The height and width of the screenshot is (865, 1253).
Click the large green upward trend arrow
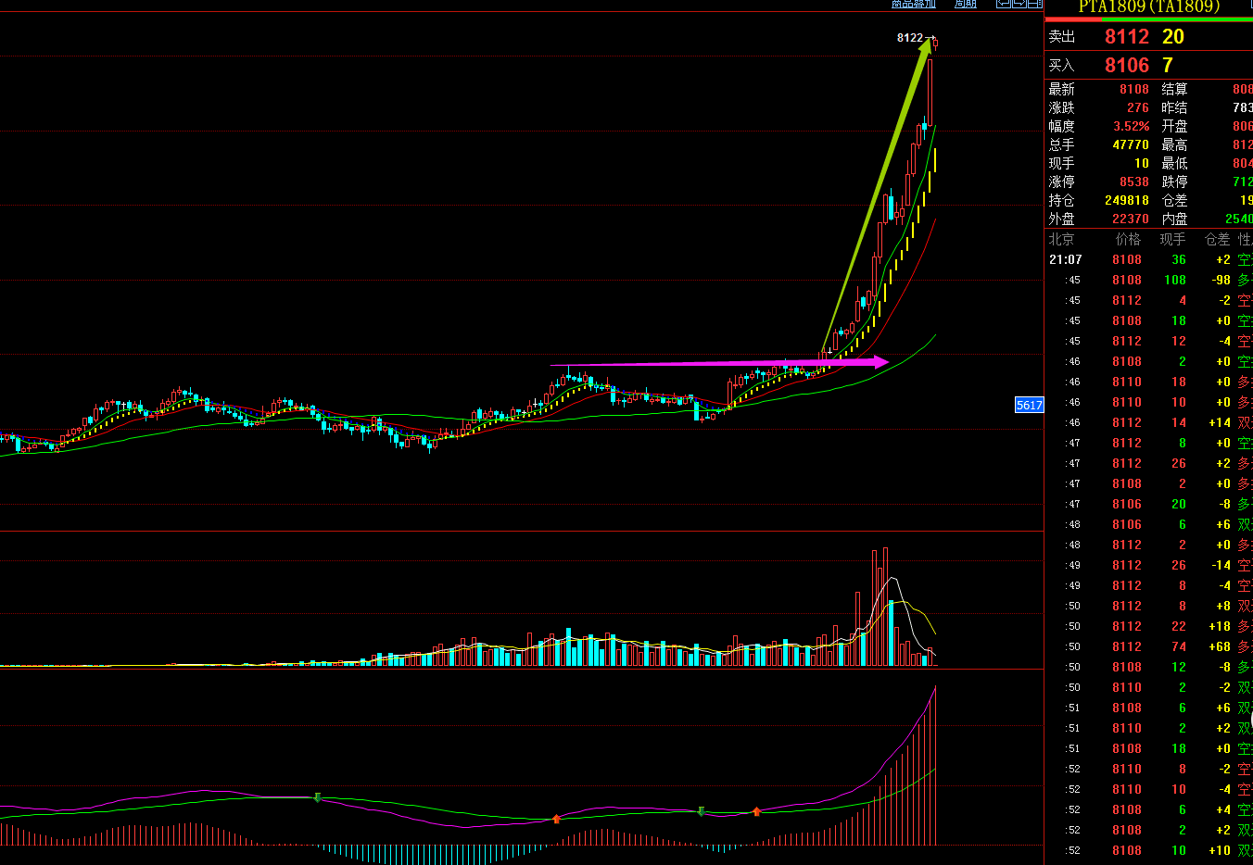(876, 196)
